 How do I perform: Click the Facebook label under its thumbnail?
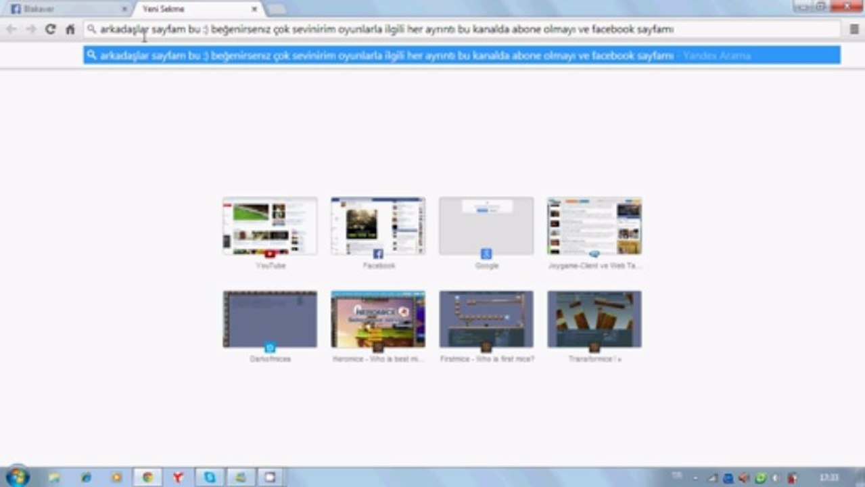pos(379,266)
